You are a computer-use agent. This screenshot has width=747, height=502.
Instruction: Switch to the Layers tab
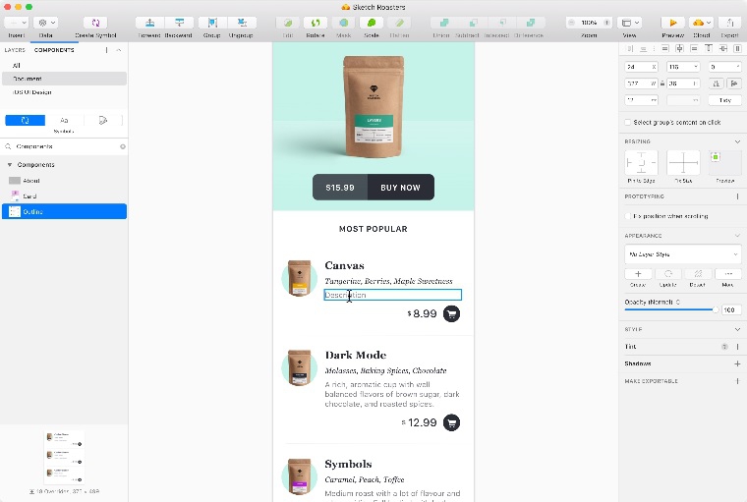[x=15, y=50]
